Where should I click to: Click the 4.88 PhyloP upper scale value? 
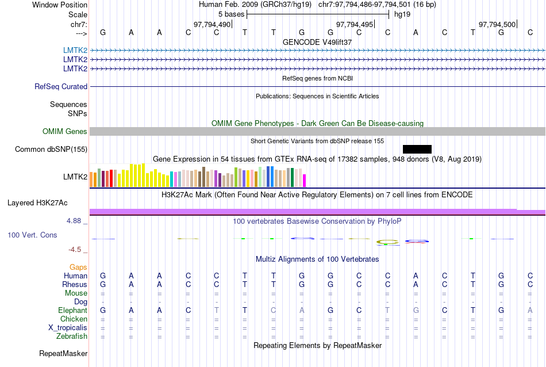click(x=74, y=221)
